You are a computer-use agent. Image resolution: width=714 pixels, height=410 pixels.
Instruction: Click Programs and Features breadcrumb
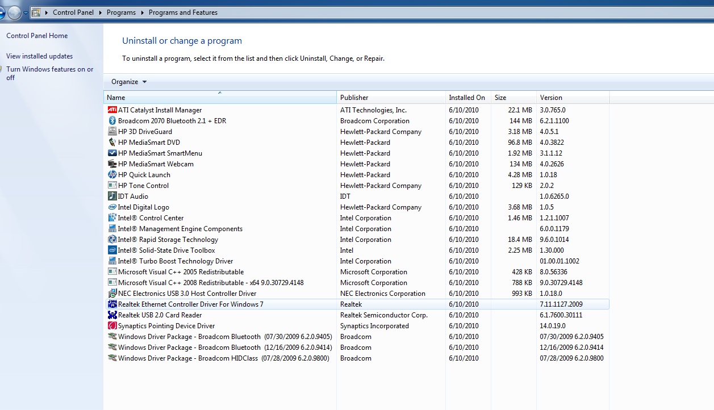[183, 12]
